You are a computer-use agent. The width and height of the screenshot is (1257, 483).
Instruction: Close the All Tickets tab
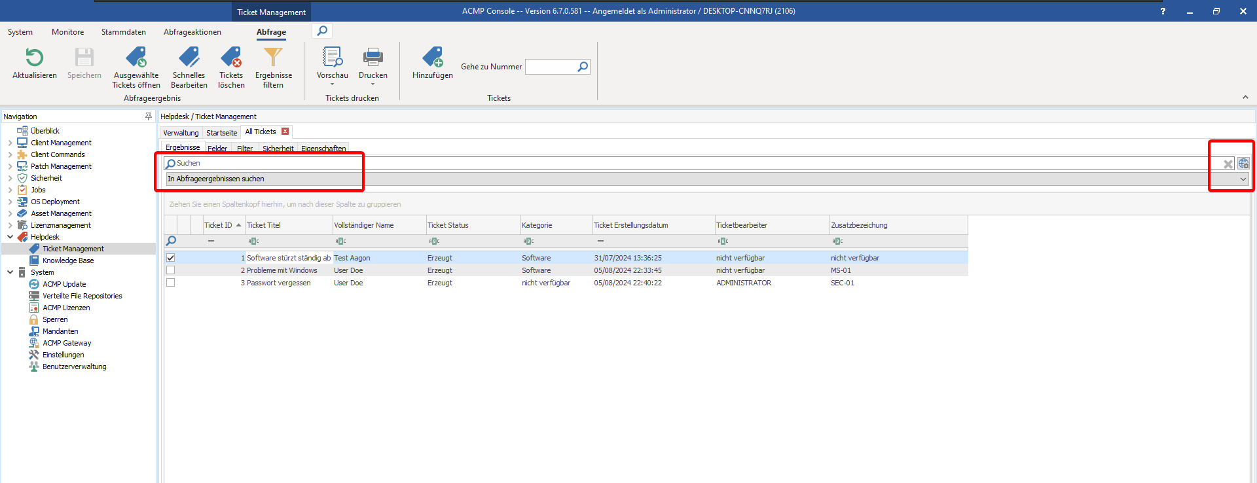[285, 132]
